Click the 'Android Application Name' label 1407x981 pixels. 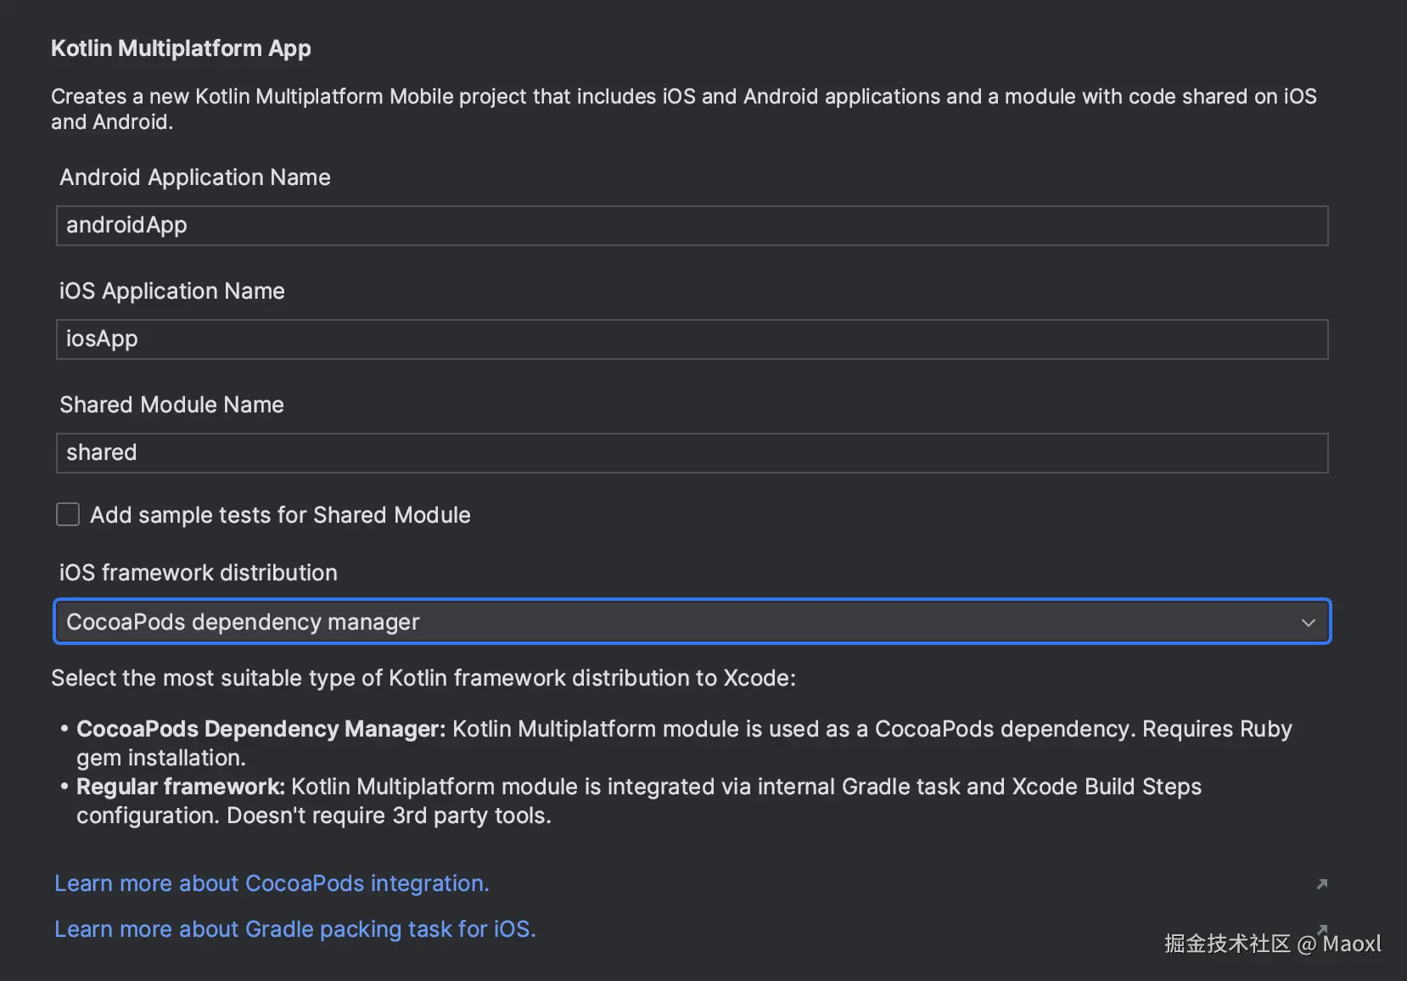point(194,177)
